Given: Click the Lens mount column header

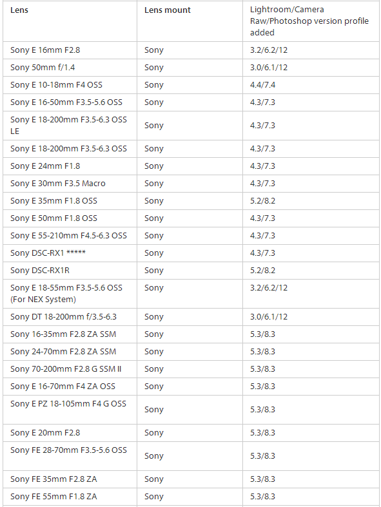Looking at the screenshot, I should (168, 10).
